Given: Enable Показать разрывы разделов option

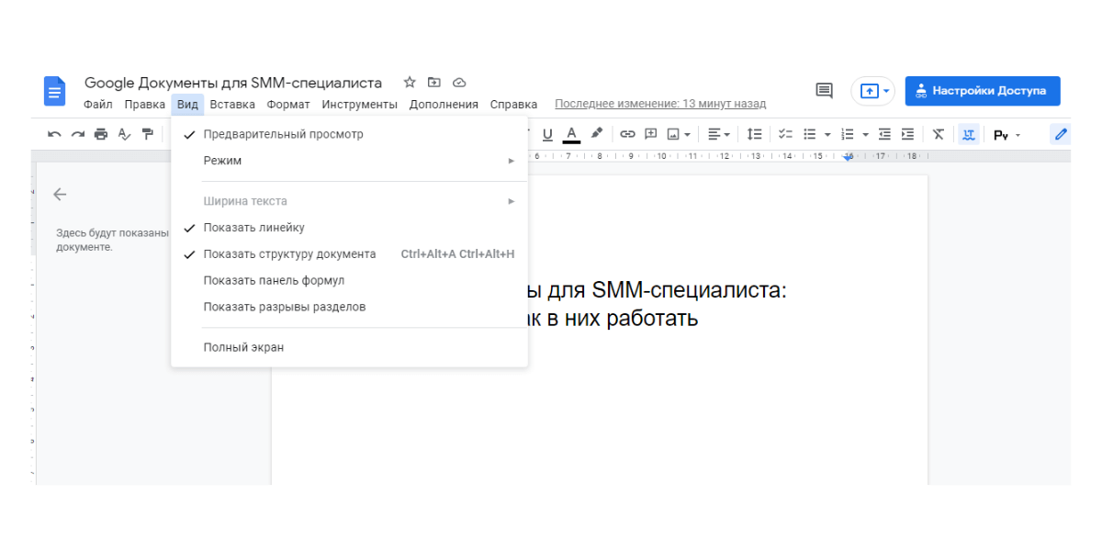Looking at the screenshot, I should click(284, 307).
